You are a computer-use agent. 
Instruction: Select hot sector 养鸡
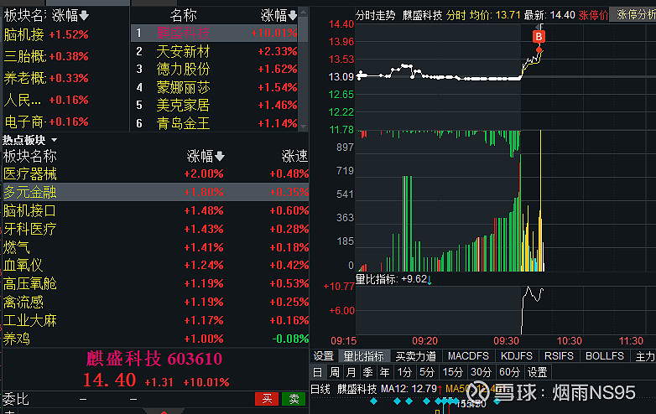[x=156, y=339]
